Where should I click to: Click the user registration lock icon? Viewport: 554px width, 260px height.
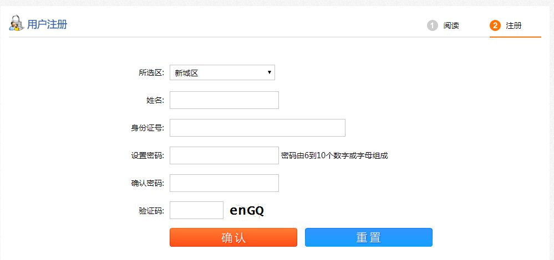[x=16, y=24]
